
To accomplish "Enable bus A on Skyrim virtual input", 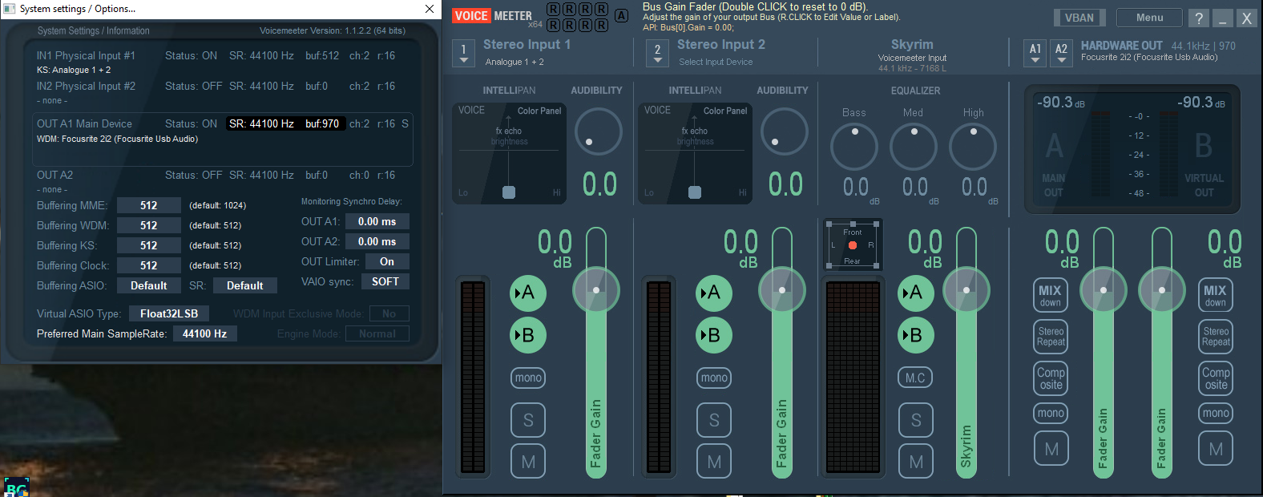I will 915,293.
